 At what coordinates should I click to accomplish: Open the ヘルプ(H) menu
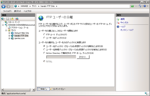pyautogui.click(x=27, y=11)
